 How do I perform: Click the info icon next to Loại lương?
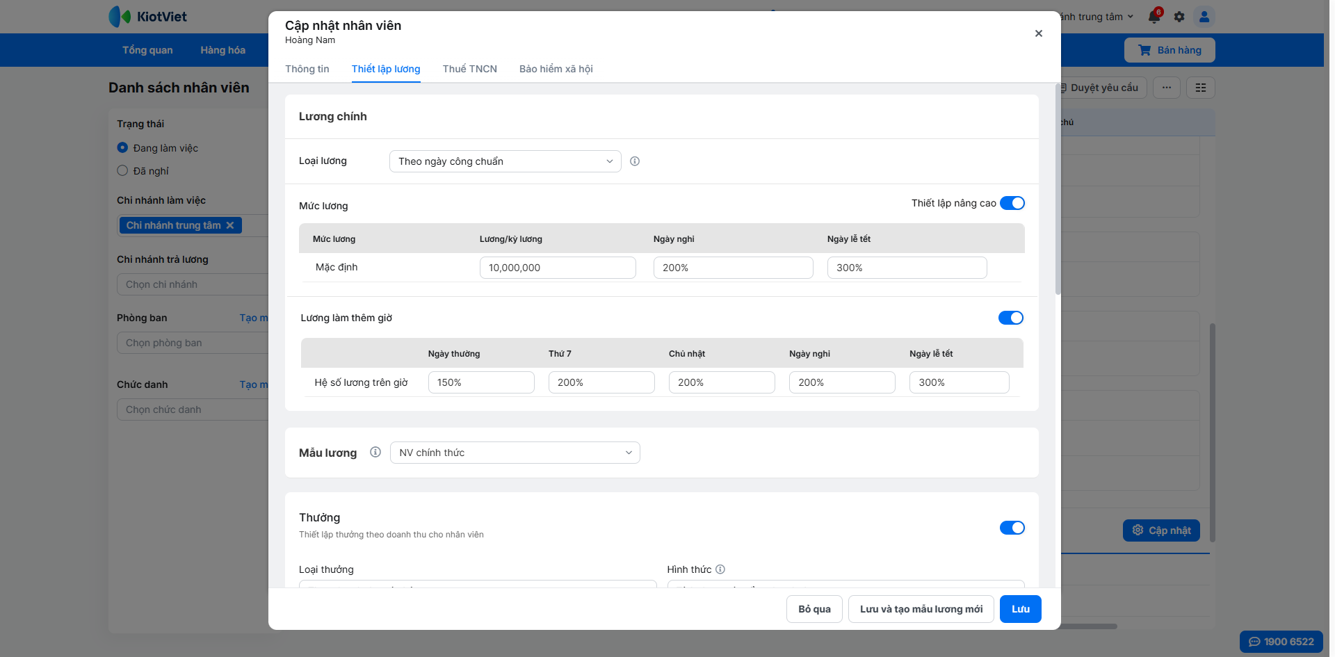coord(635,161)
